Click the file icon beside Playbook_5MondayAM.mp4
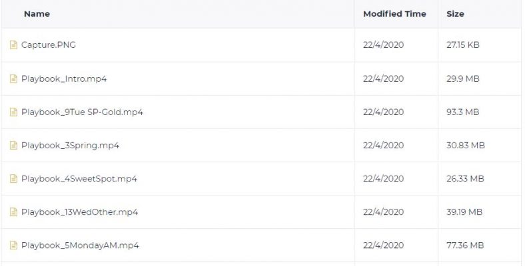This screenshot has height=266, width=525. pos(13,245)
